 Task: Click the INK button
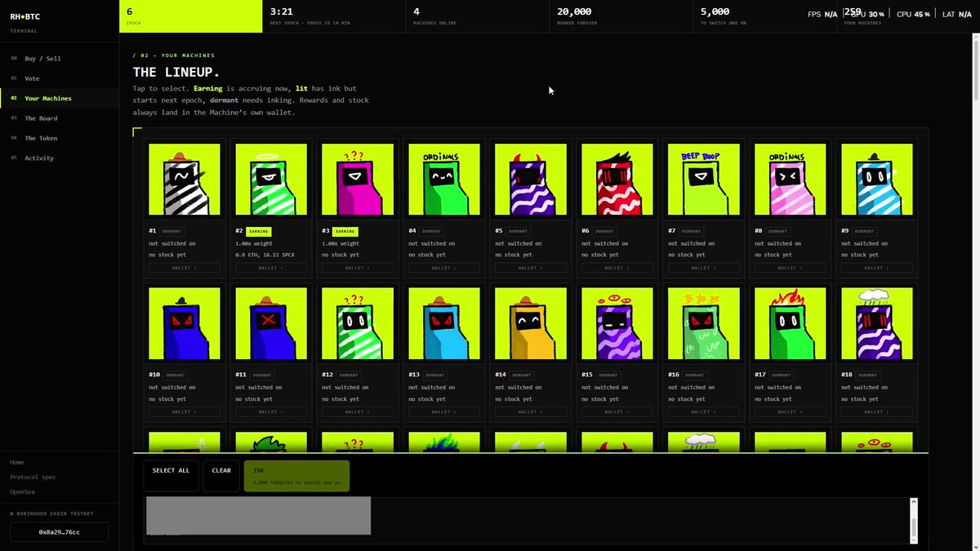point(296,476)
